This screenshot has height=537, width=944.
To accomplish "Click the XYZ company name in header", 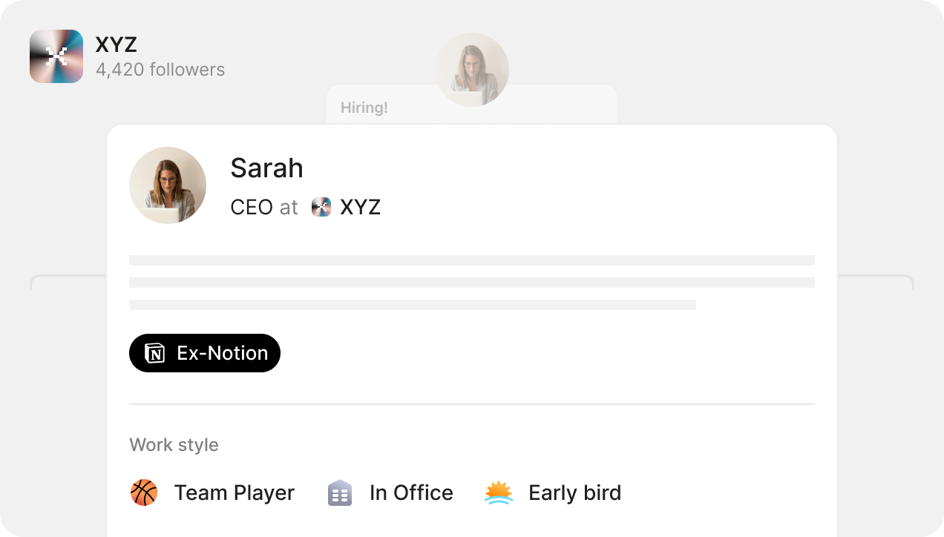I will [x=117, y=45].
